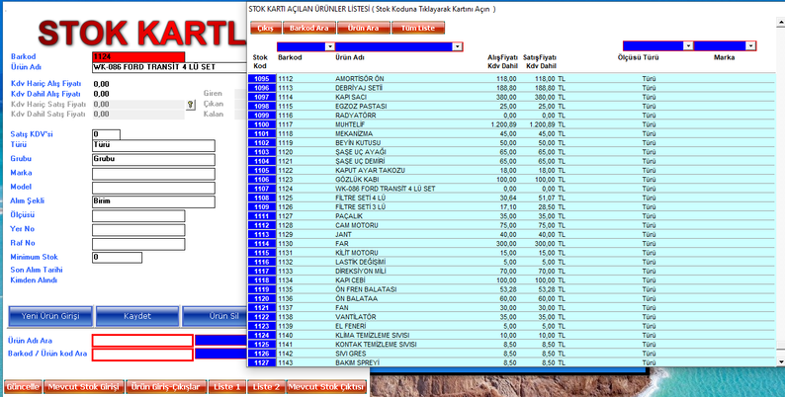This screenshot has width=785, height=397.
Task: Open stock card for code 1107
Action: pyautogui.click(x=261, y=189)
